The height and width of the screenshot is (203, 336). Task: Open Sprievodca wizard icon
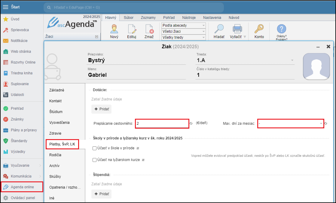(x=6, y=30)
